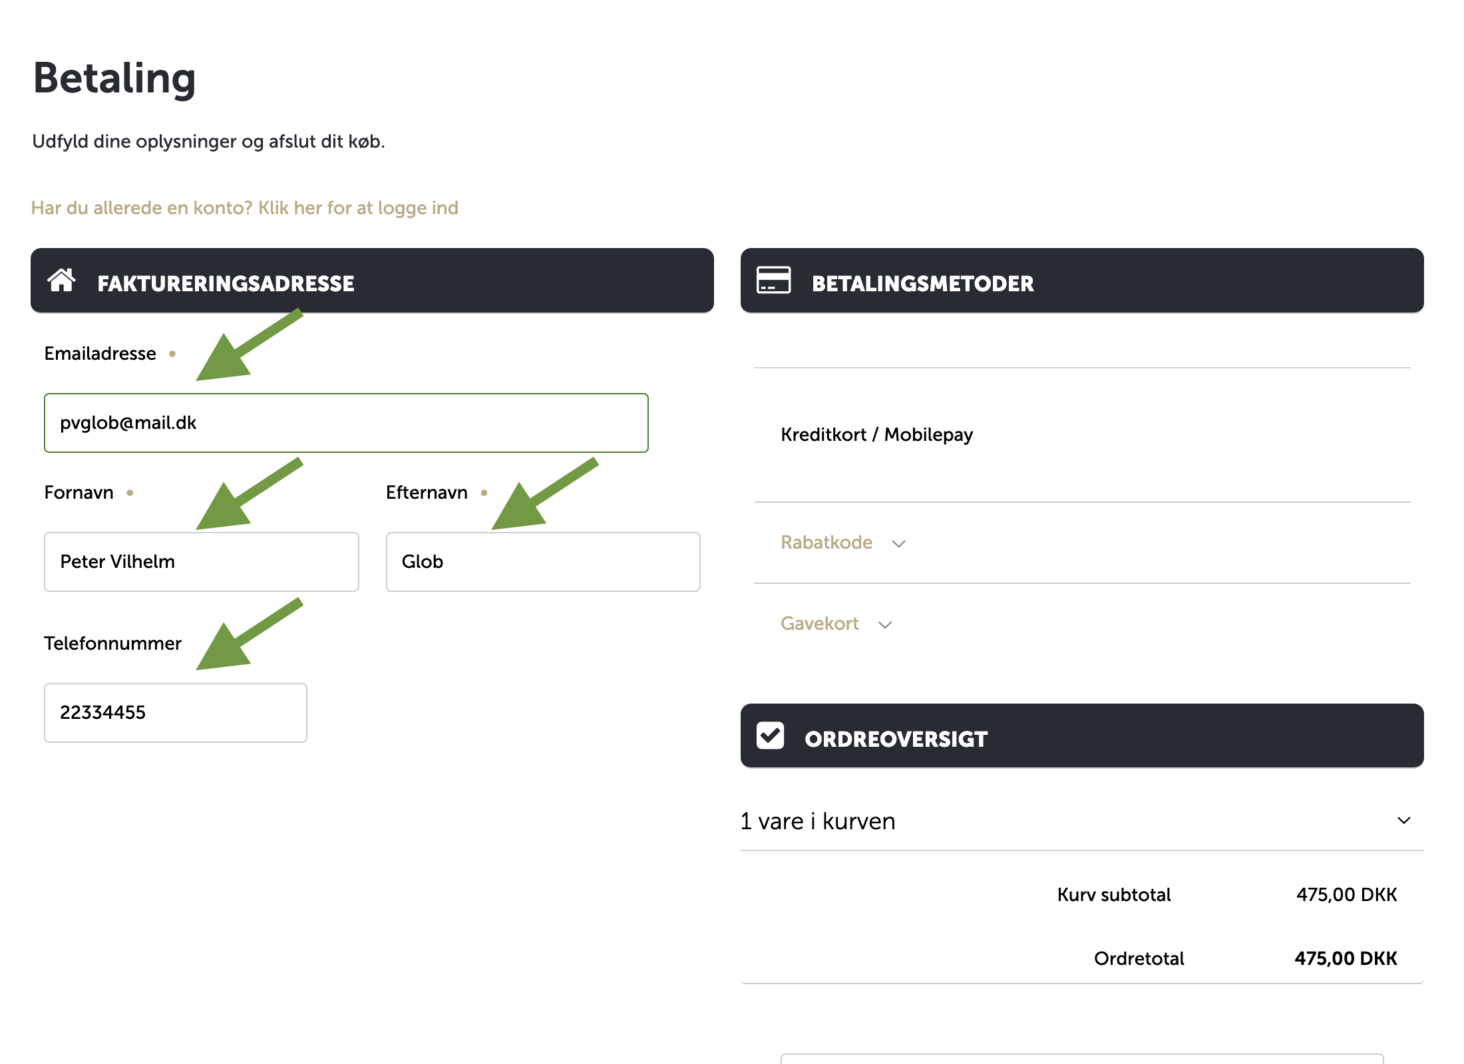Click the Efternavn field containing Glob
This screenshot has width=1464, height=1064.
coord(542,562)
